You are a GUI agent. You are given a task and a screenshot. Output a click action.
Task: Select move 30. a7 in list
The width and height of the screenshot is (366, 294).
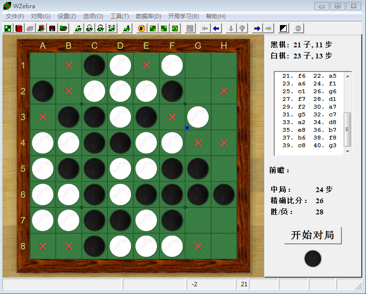325,107
